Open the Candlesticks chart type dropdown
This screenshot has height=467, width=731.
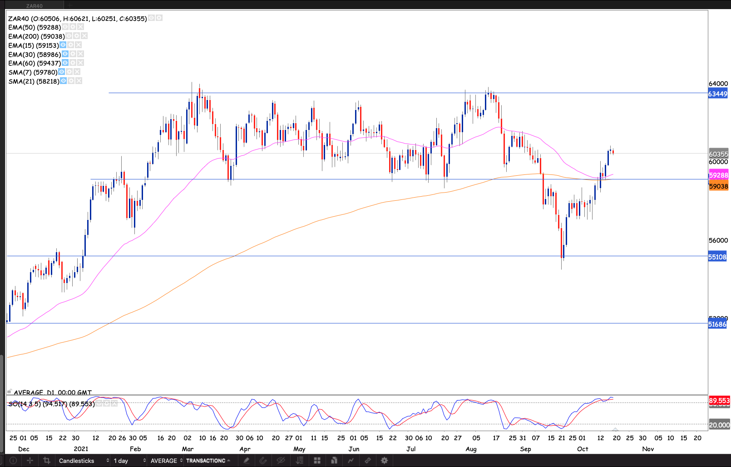tap(84, 460)
